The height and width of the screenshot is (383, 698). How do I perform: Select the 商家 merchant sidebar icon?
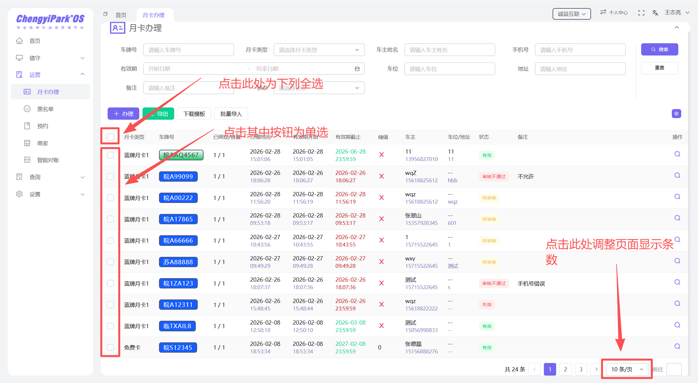[x=27, y=143]
